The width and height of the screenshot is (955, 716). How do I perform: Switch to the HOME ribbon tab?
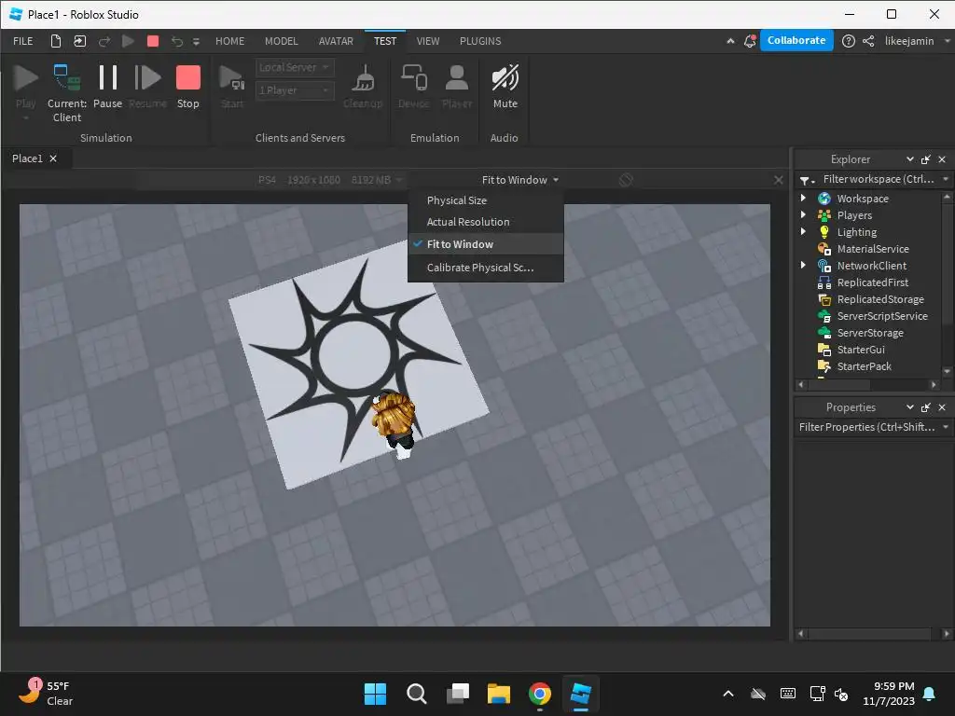pos(229,41)
